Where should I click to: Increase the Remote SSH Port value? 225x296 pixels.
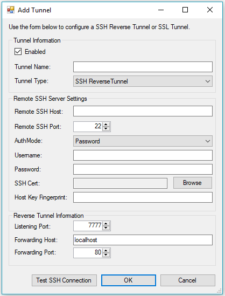tap(106, 125)
